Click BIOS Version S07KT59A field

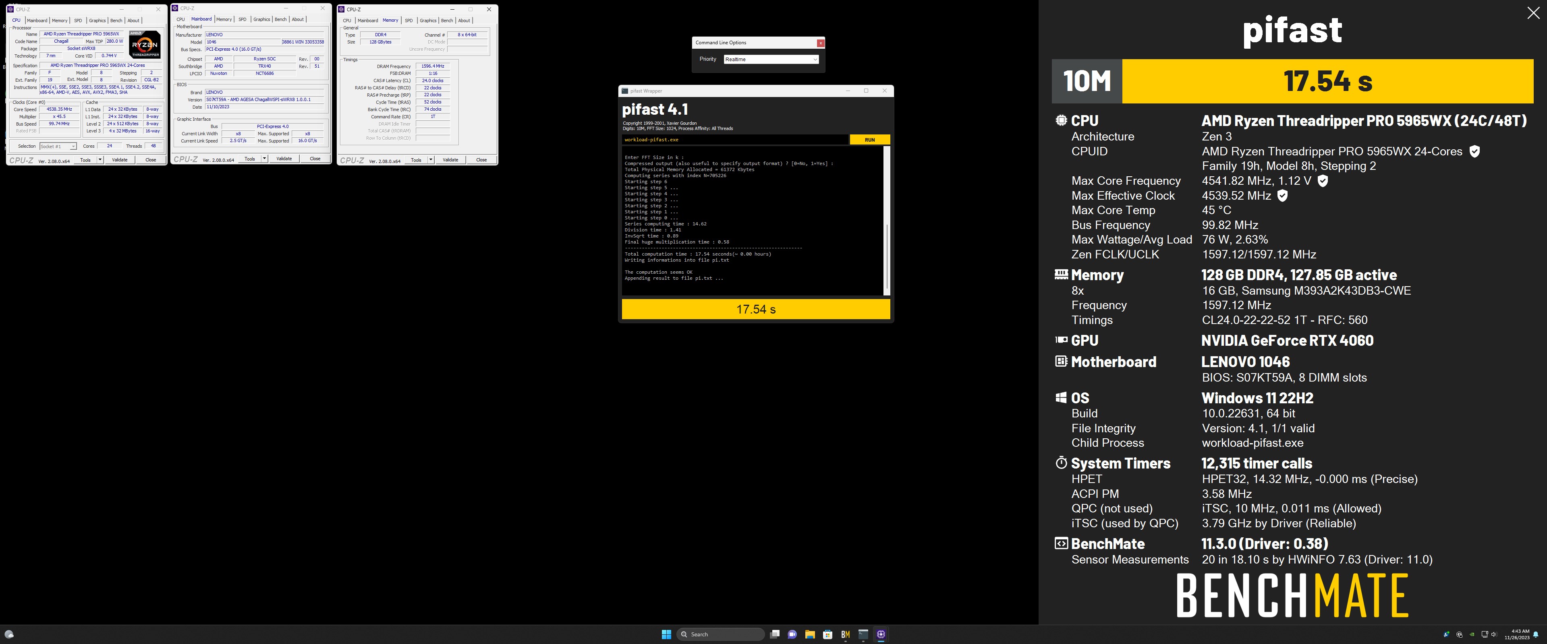[x=265, y=100]
